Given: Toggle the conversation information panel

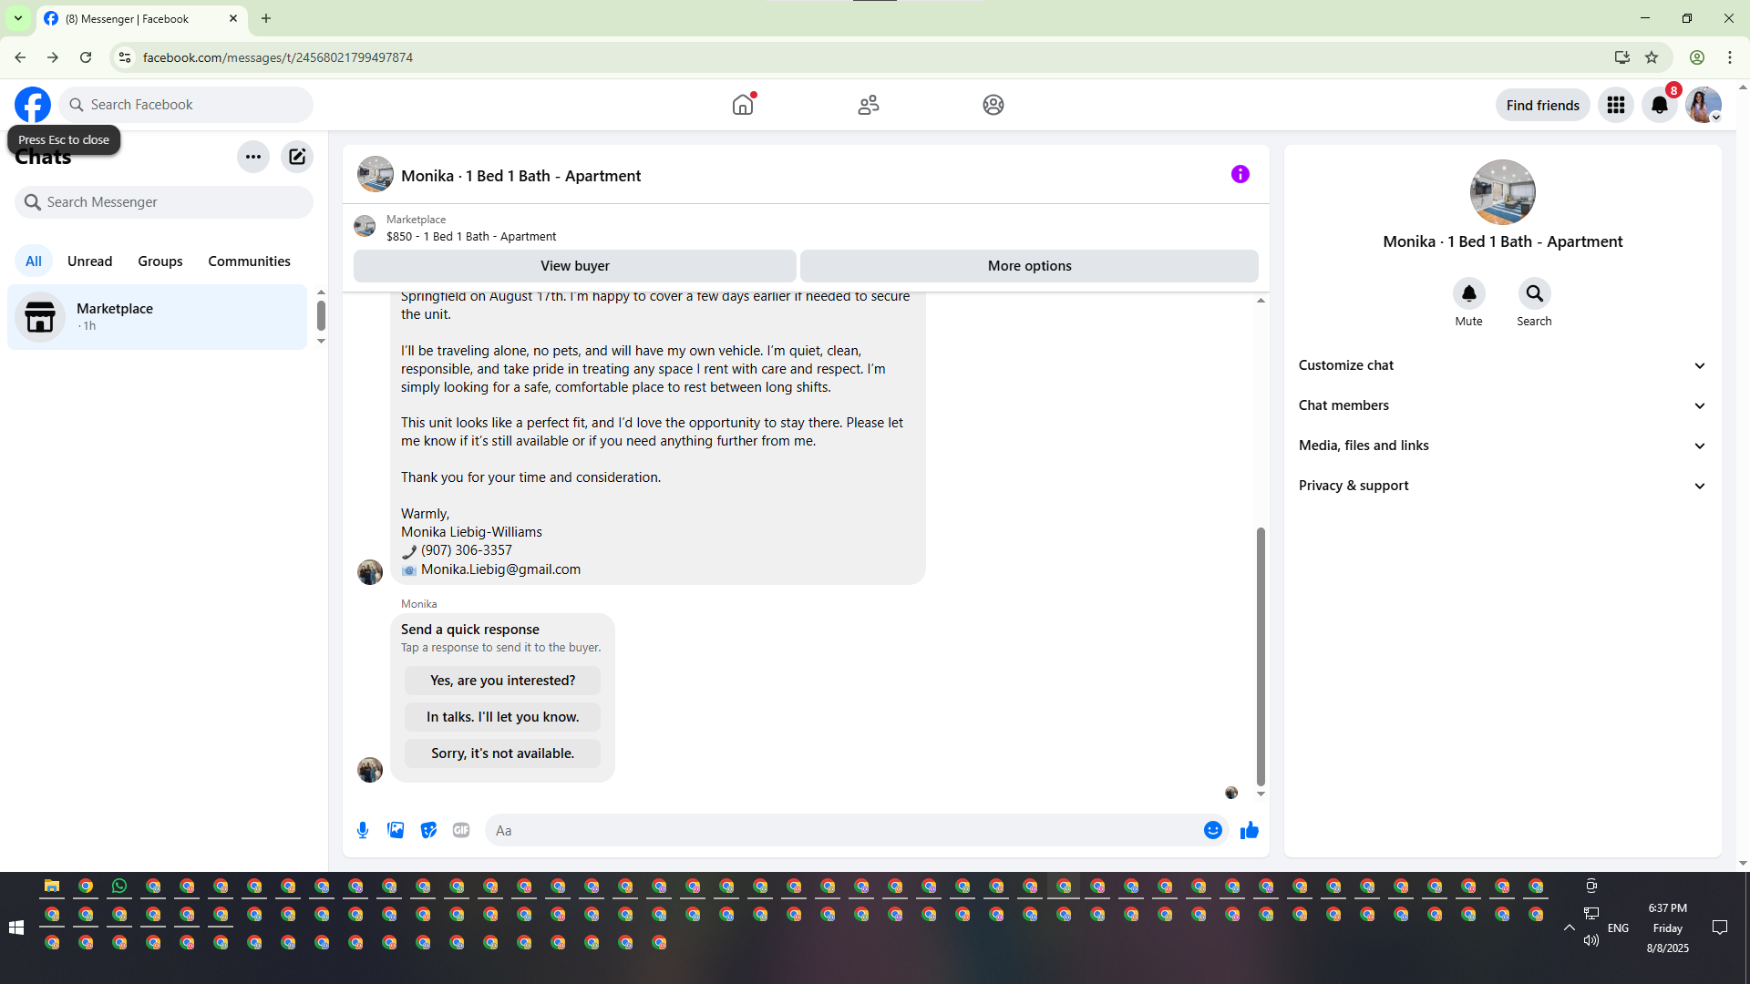Looking at the screenshot, I should click(1240, 174).
